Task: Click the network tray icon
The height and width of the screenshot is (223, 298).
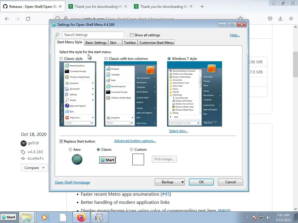Action: pyautogui.click(x=262, y=217)
